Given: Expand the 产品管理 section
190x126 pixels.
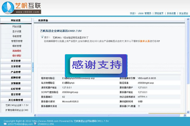Looking at the screenshot, I should (x=16, y=72).
